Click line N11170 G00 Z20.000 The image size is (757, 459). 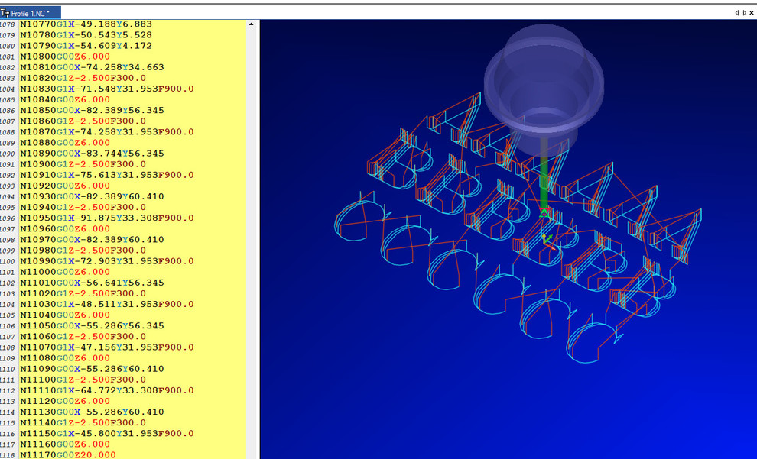[67, 455]
